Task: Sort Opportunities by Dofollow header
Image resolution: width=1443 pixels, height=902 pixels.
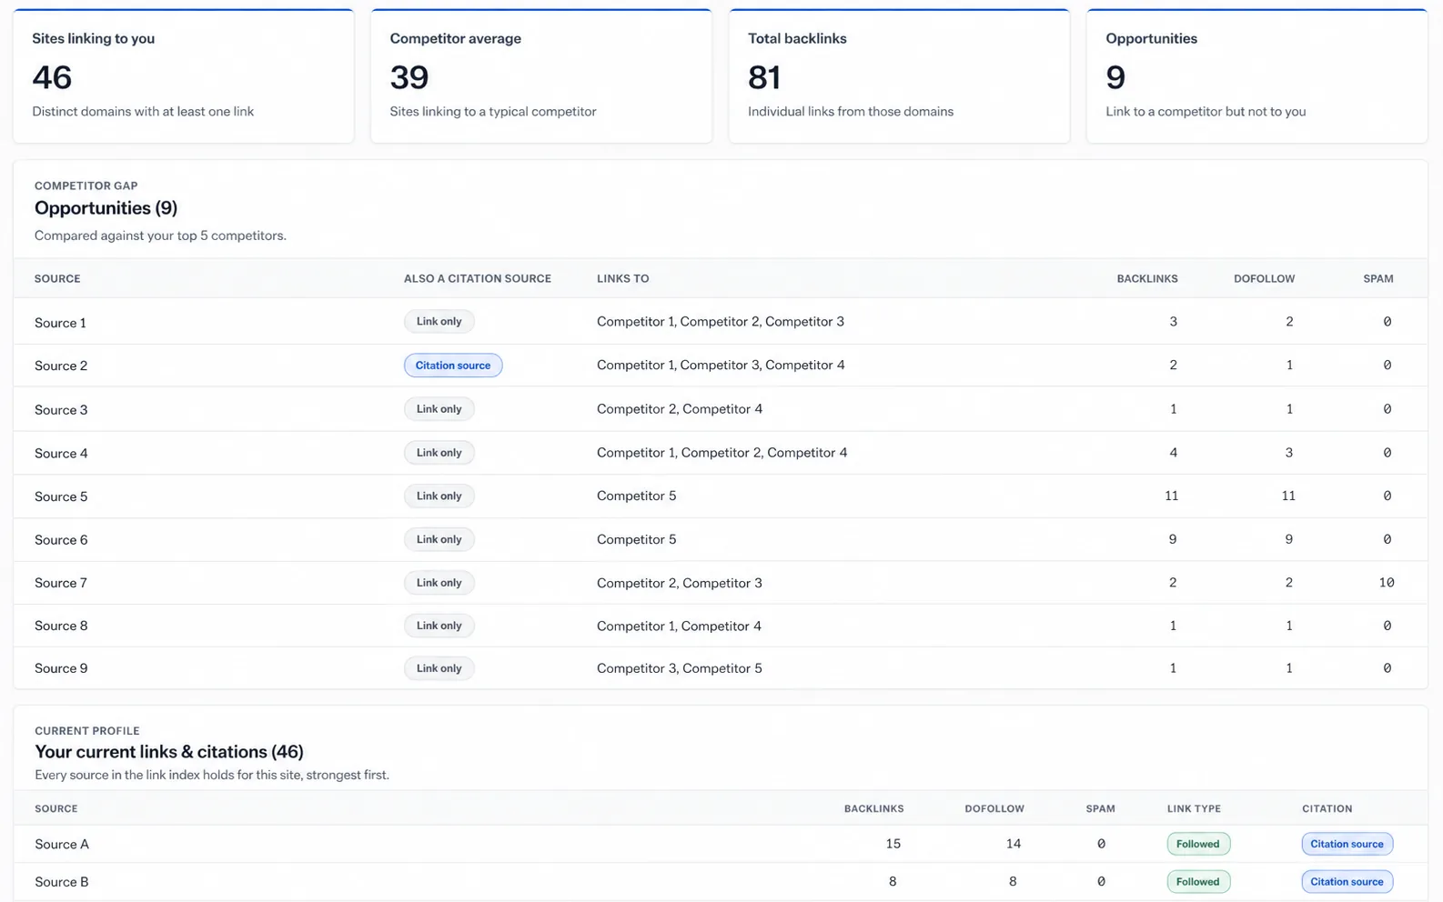Action: [x=1264, y=278]
